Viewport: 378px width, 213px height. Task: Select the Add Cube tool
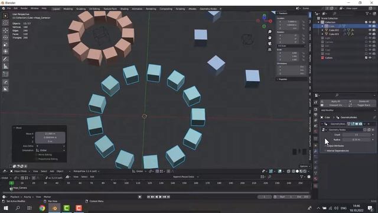[x=5, y=74]
